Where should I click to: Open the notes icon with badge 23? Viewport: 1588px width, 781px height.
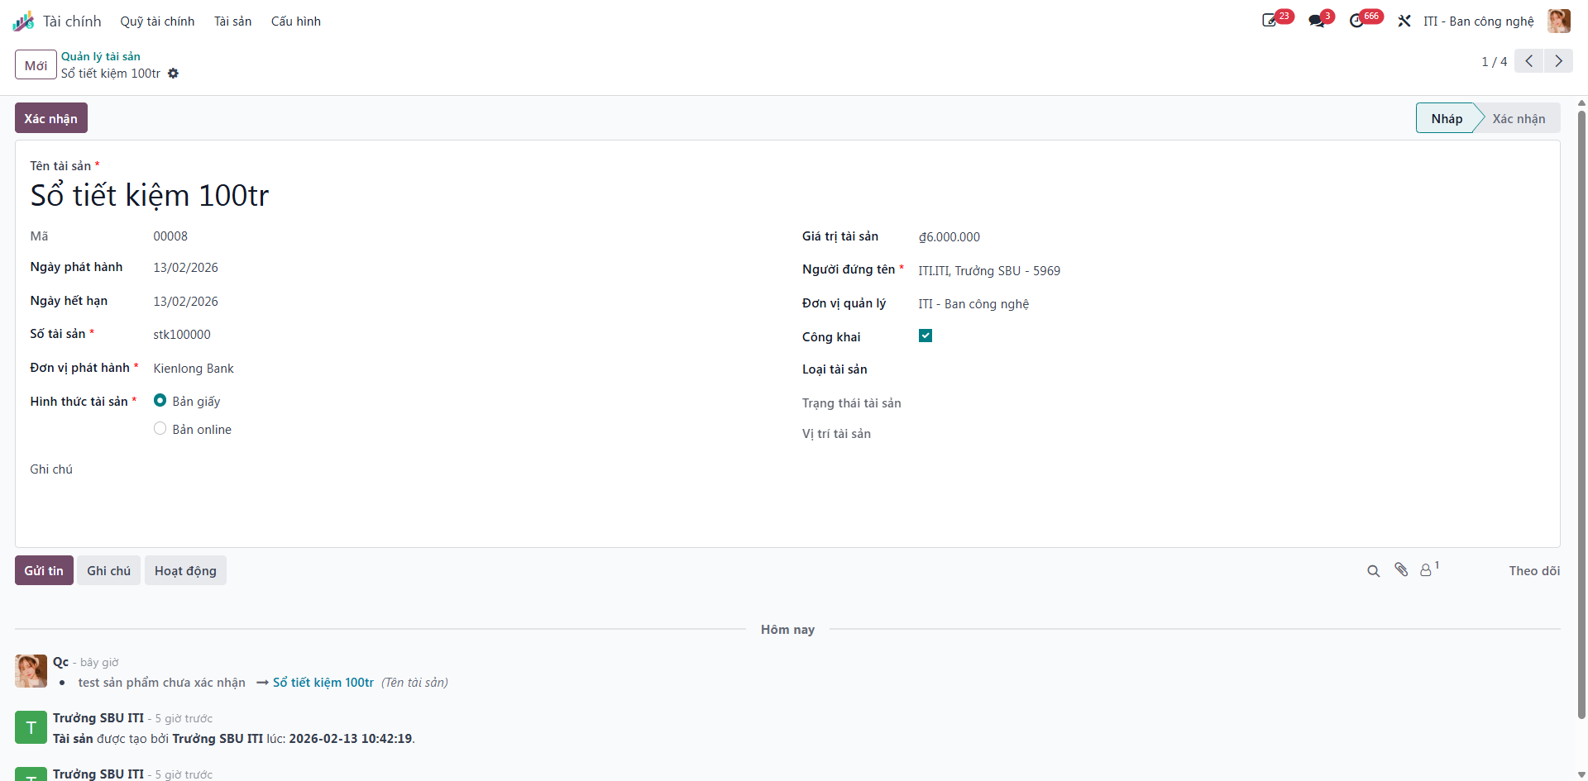click(1270, 21)
